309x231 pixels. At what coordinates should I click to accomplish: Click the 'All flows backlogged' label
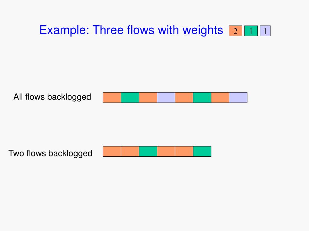tap(52, 97)
